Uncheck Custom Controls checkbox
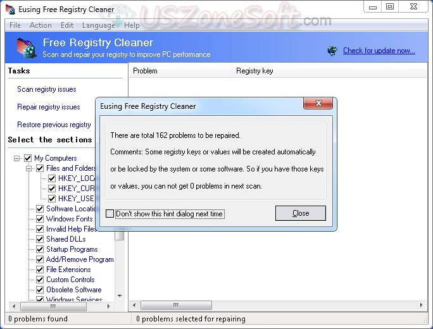This screenshot has width=433, height=329. click(40, 280)
